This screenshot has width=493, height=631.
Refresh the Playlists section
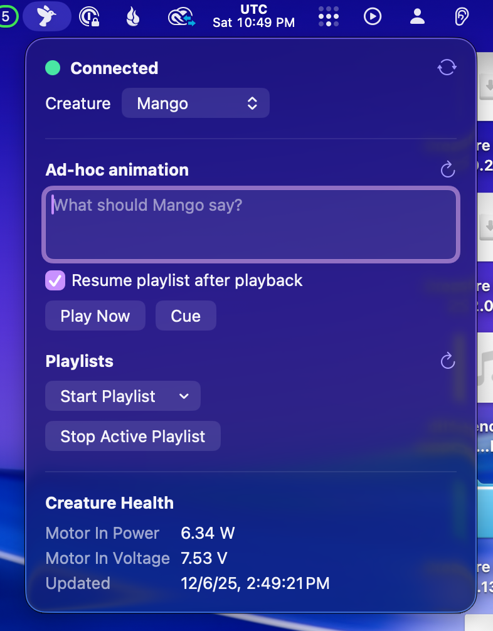[447, 361]
